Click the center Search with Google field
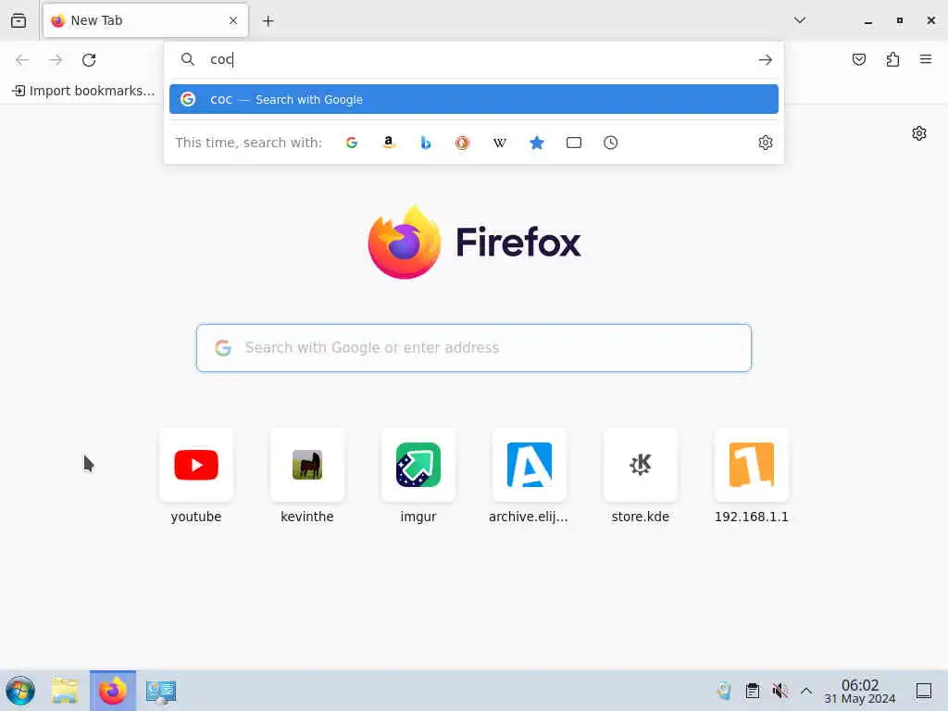Viewport: 948px width, 711px height. [474, 348]
